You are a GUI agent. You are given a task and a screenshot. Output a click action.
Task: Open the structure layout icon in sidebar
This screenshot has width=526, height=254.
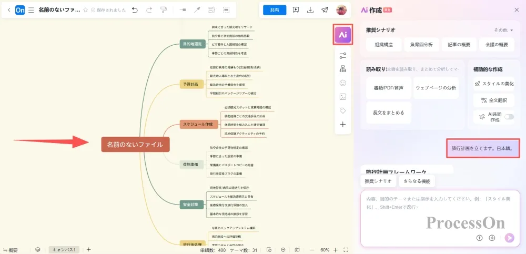point(343,69)
